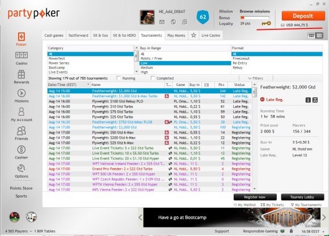The image size is (329, 236).
Task: Open the Casino section icon
Action: pyautogui.click(x=22, y=55)
